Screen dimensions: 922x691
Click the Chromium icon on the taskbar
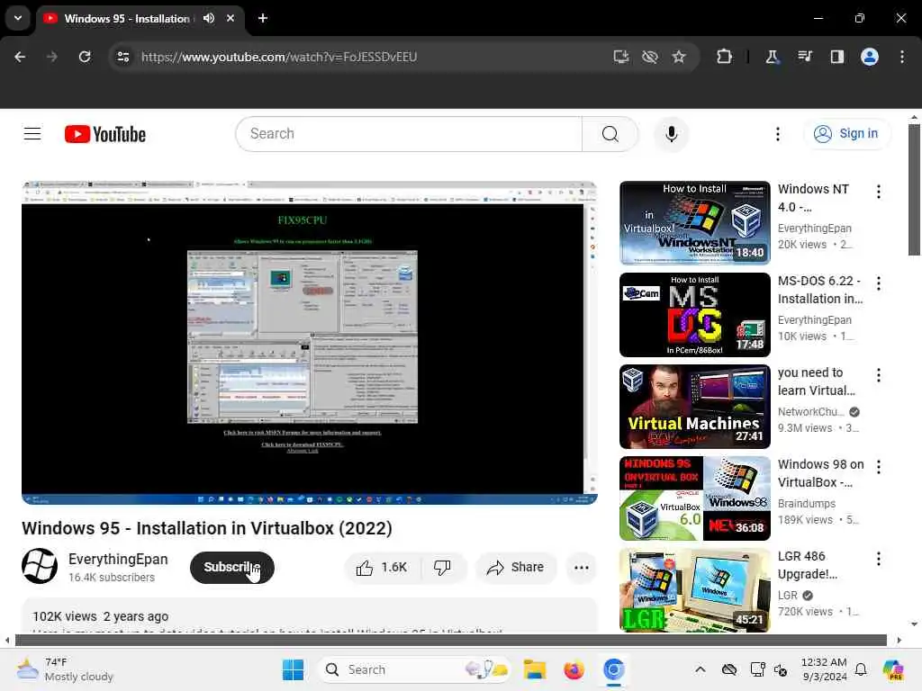pos(613,669)
